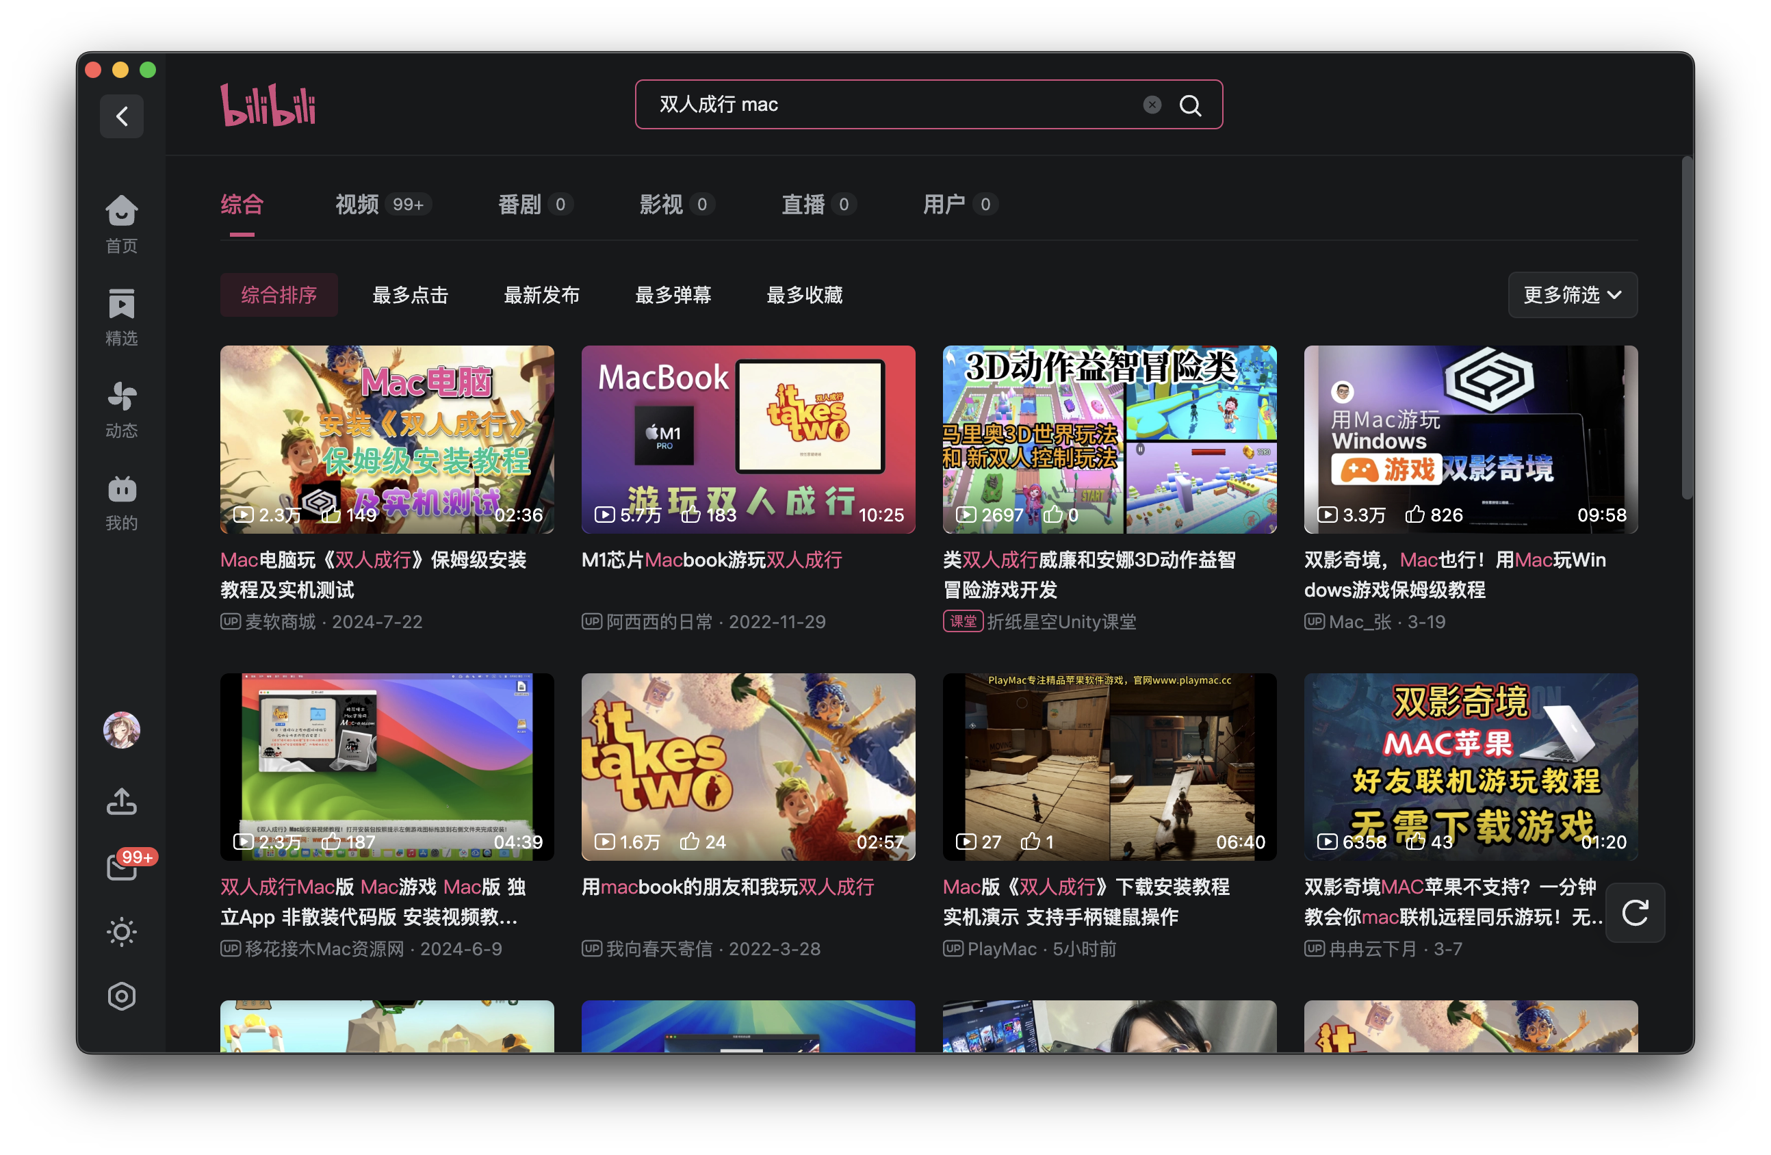The image size is (1771, 1155).
Task: Click the UP icon beside 麦软商城
Action: tap(230, 621)
